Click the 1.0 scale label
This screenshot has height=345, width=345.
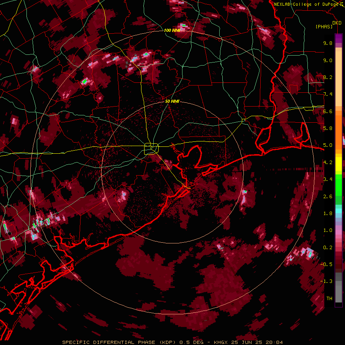click(x=328, y=230)
